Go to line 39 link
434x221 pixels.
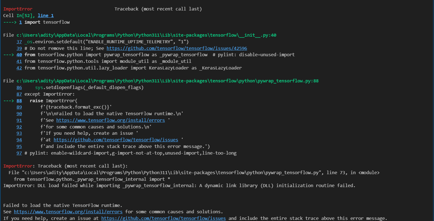(19, 48)
